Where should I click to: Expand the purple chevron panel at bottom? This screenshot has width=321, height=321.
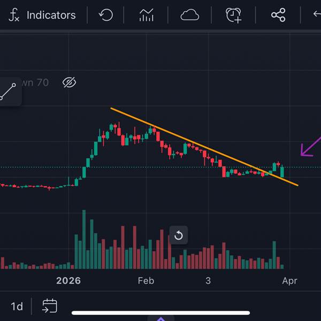160,319
